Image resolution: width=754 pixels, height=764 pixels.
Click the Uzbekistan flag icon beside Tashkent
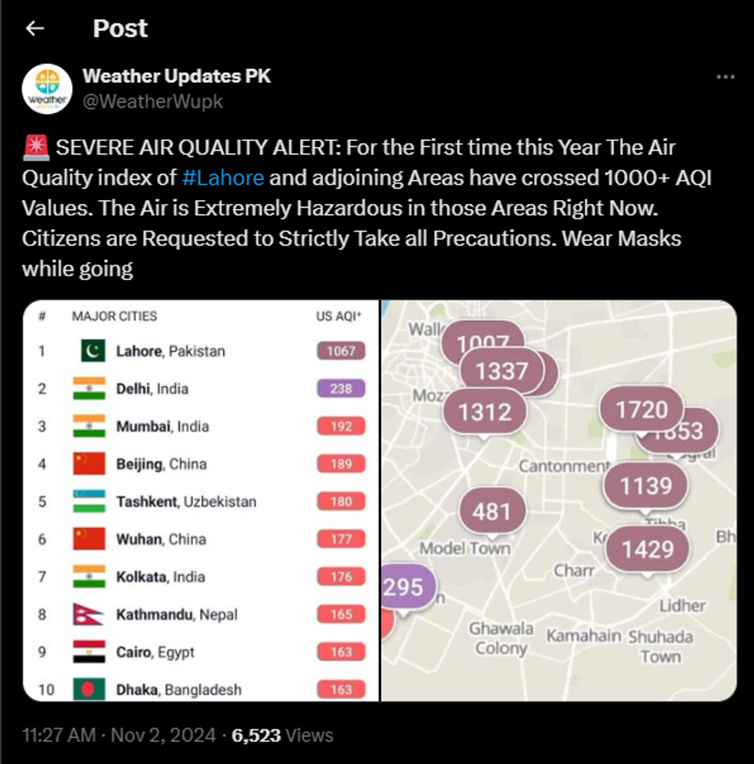[88, 502]
